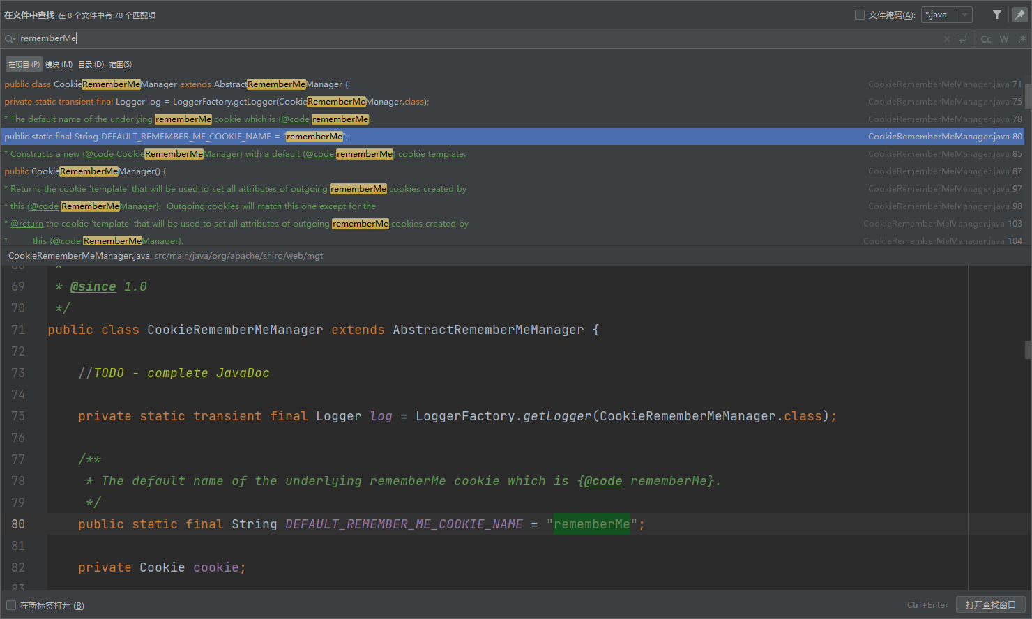This screenshot has width=1032, height=619.
Task: Enable the 文件掩码 file mask checkbox
Action: [860, 15]
